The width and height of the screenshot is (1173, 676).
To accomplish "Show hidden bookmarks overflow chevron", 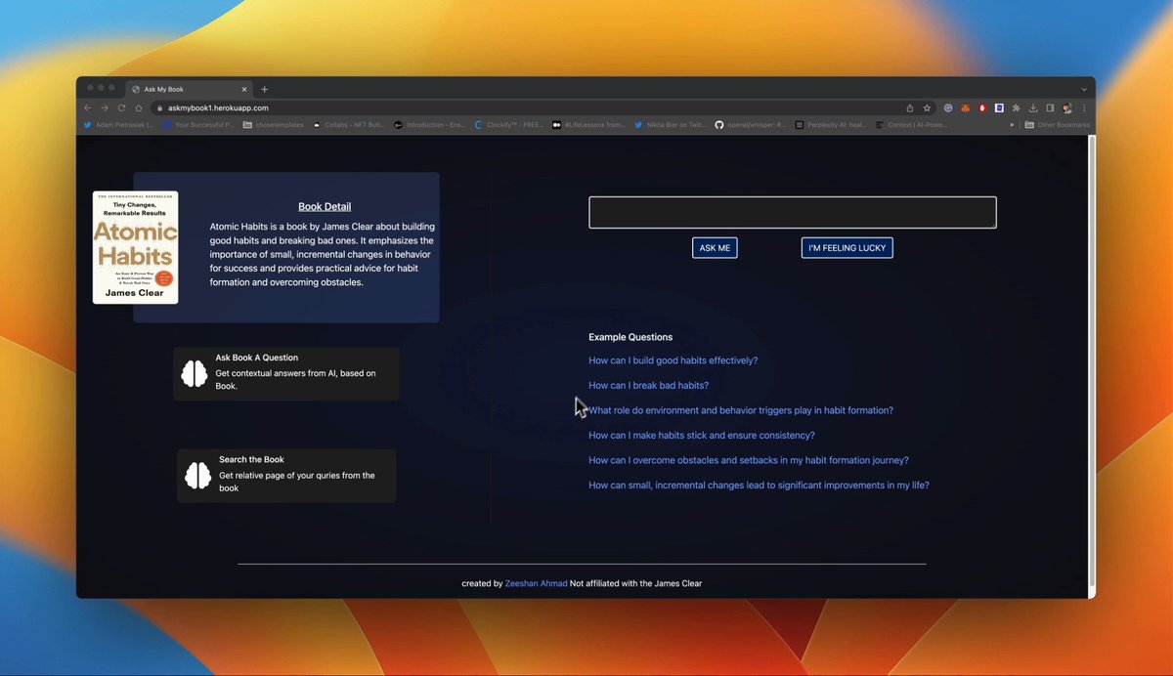I will (x=1012, y=125).
